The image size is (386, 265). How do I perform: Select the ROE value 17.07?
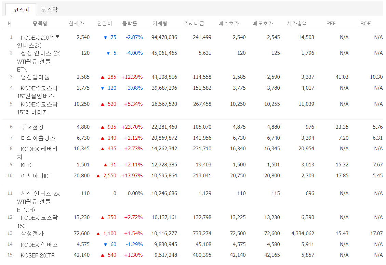click(x=376, y=234)
